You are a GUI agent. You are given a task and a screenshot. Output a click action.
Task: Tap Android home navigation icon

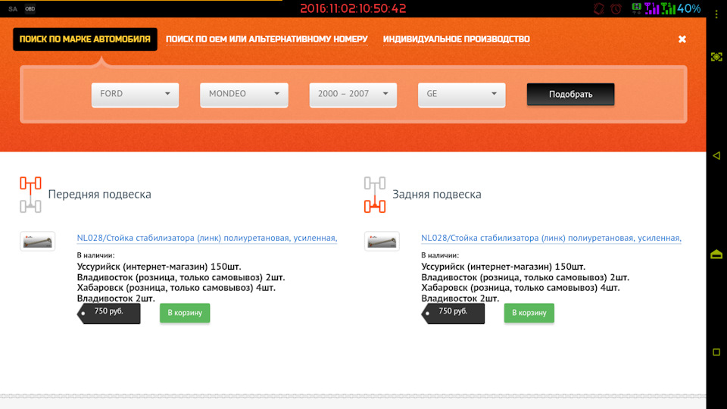[716, 254]
